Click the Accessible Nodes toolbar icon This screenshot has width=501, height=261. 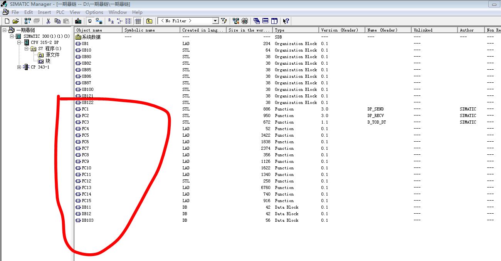[27, 21]
